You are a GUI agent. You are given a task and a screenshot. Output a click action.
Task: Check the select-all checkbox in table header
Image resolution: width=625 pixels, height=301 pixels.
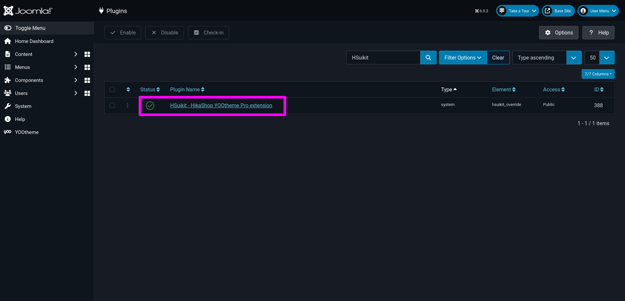coord(112,89)
